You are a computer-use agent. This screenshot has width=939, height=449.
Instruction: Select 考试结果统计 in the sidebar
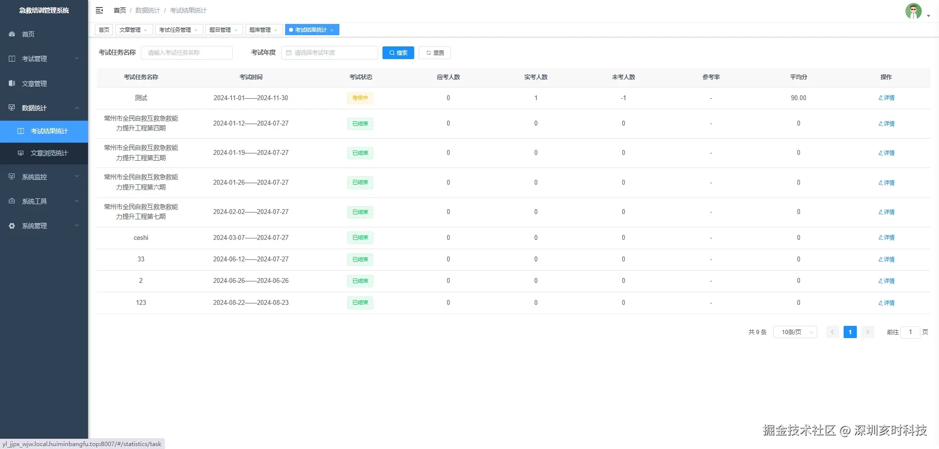click(x=44, y=131)
